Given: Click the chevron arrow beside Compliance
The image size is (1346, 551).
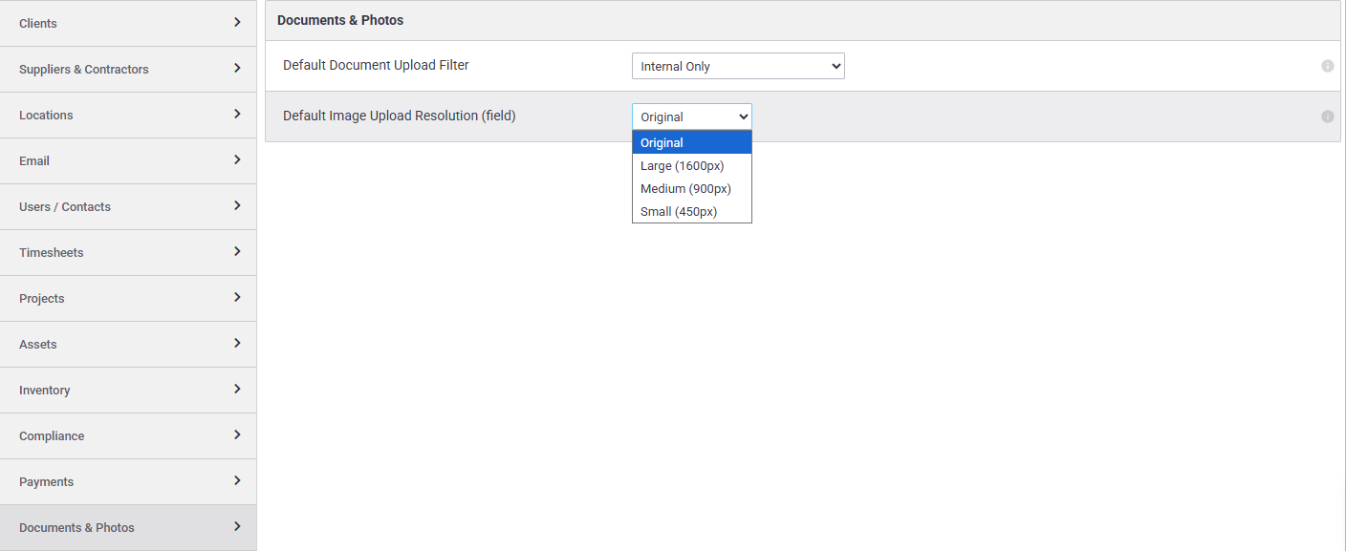Looking at the screenshot, I should click(237, 434).
